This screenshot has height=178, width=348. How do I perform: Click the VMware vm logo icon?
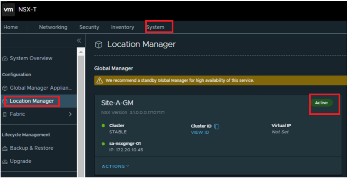(8, 10)
